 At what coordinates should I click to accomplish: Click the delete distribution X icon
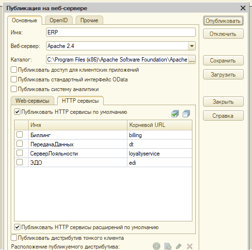point(189,247)
